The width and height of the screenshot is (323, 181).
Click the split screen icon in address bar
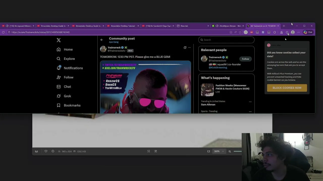point(231,32)
